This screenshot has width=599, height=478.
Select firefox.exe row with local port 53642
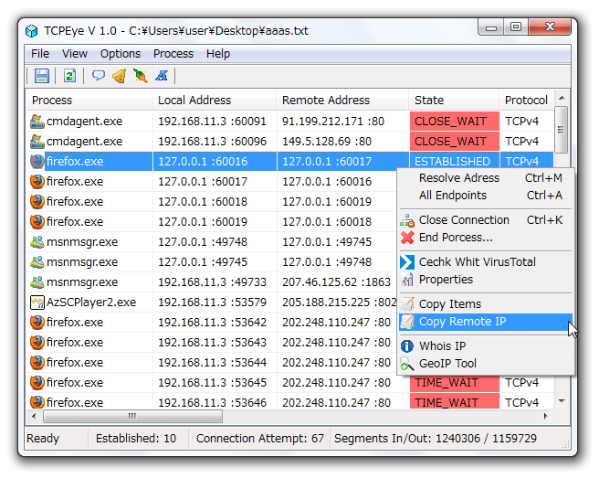212,323
